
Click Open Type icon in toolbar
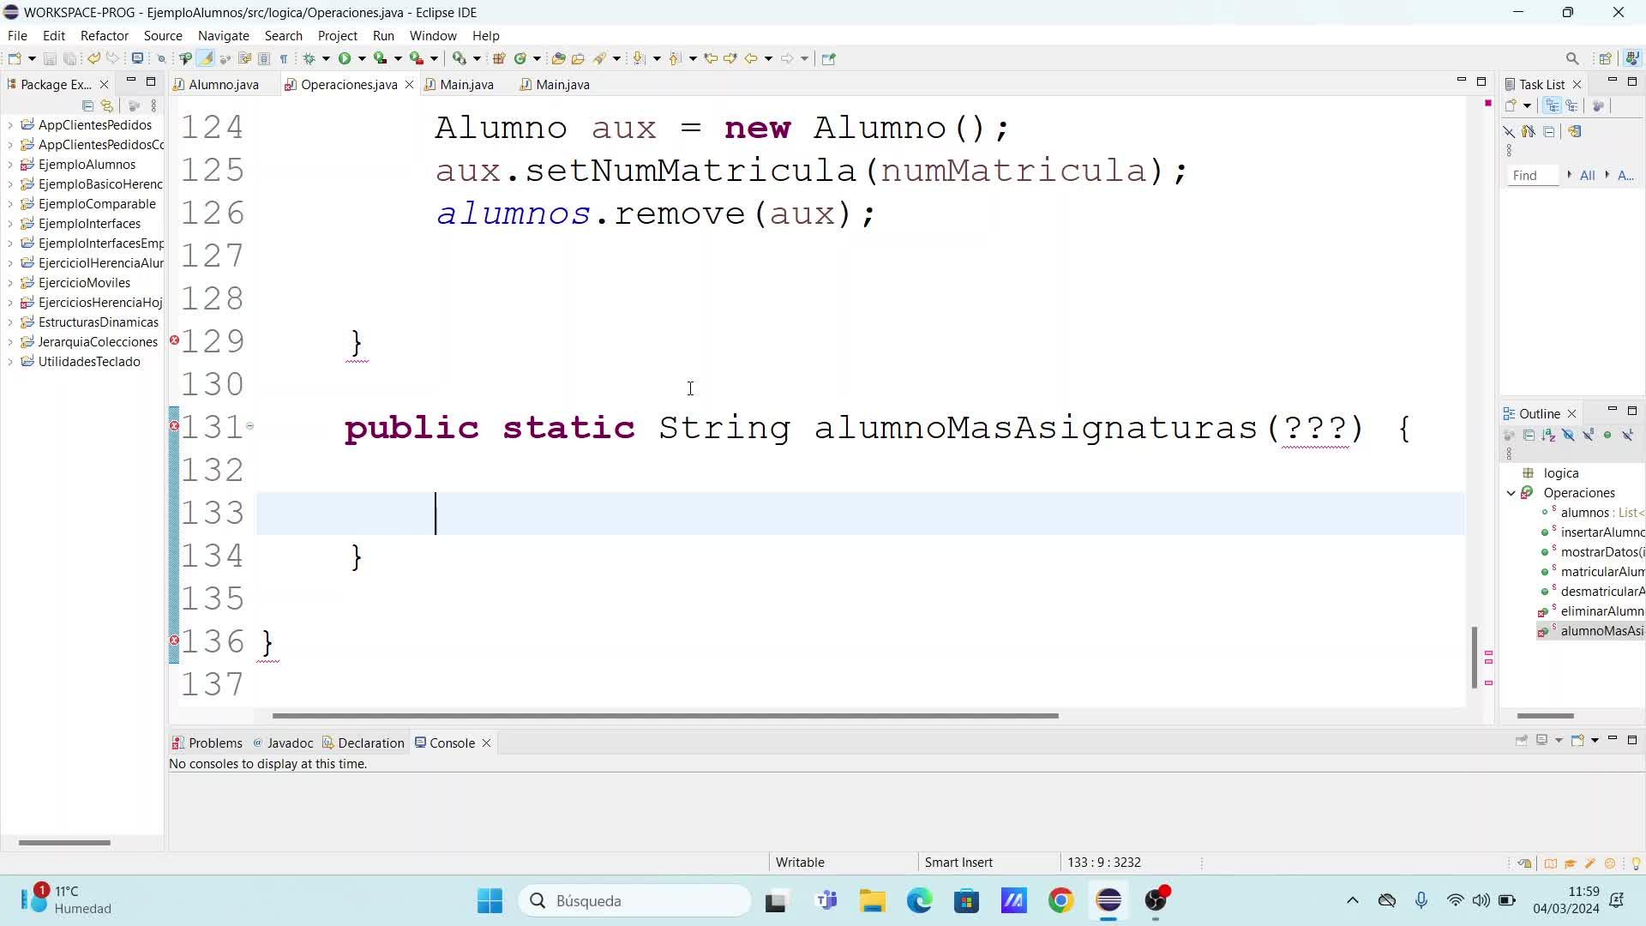558,58
